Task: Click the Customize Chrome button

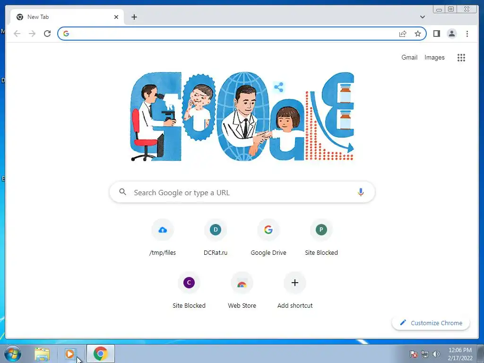Action: [x=431, y=323]
